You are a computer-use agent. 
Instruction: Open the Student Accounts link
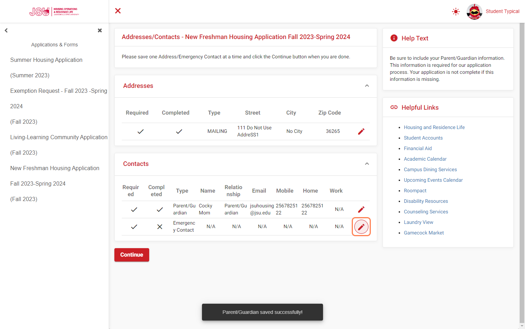point(423,138)
